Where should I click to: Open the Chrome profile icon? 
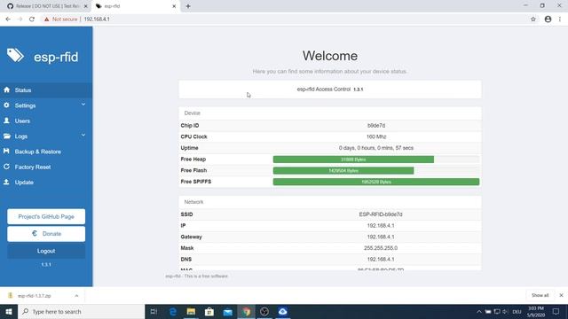click(548, 19)
